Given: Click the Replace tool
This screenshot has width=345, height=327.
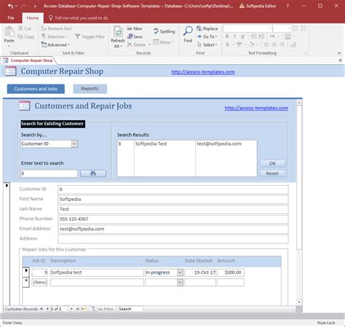Looking at the screenshot, I should (x=207, y=28).
